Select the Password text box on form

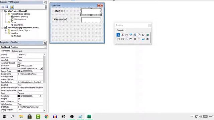(91, 20)
